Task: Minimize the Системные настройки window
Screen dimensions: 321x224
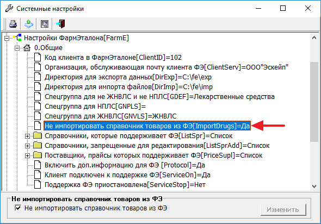Action: (x=258, y=8)
